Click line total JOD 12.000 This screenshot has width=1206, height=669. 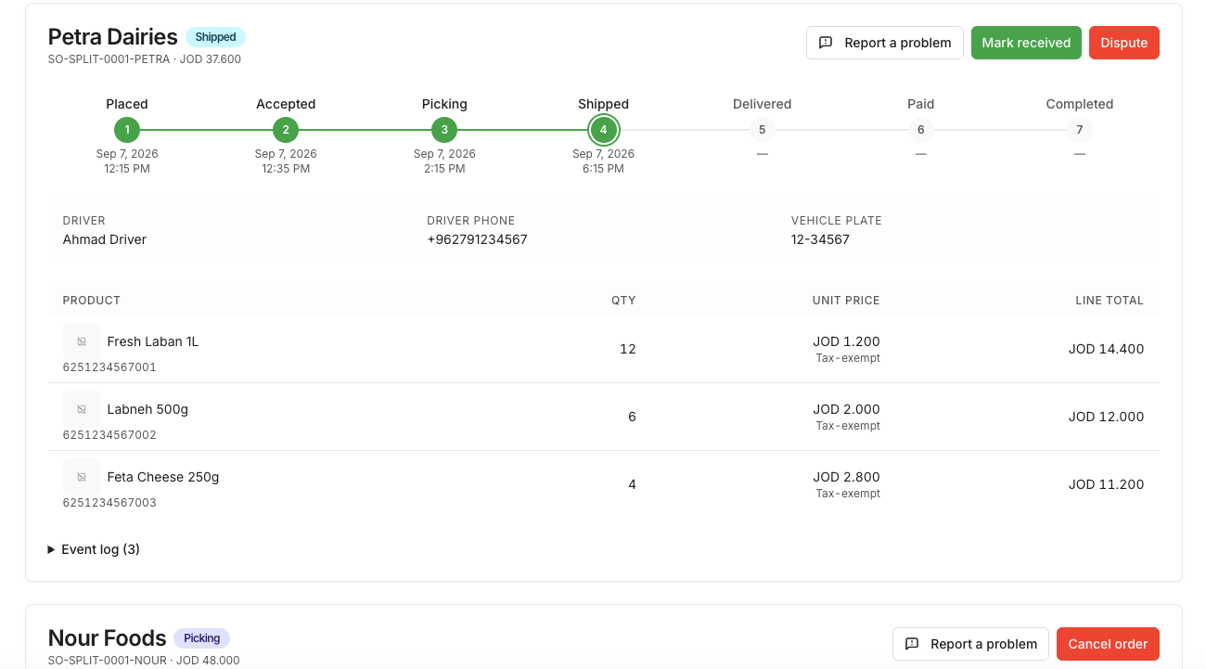[x=1106, y=417]
